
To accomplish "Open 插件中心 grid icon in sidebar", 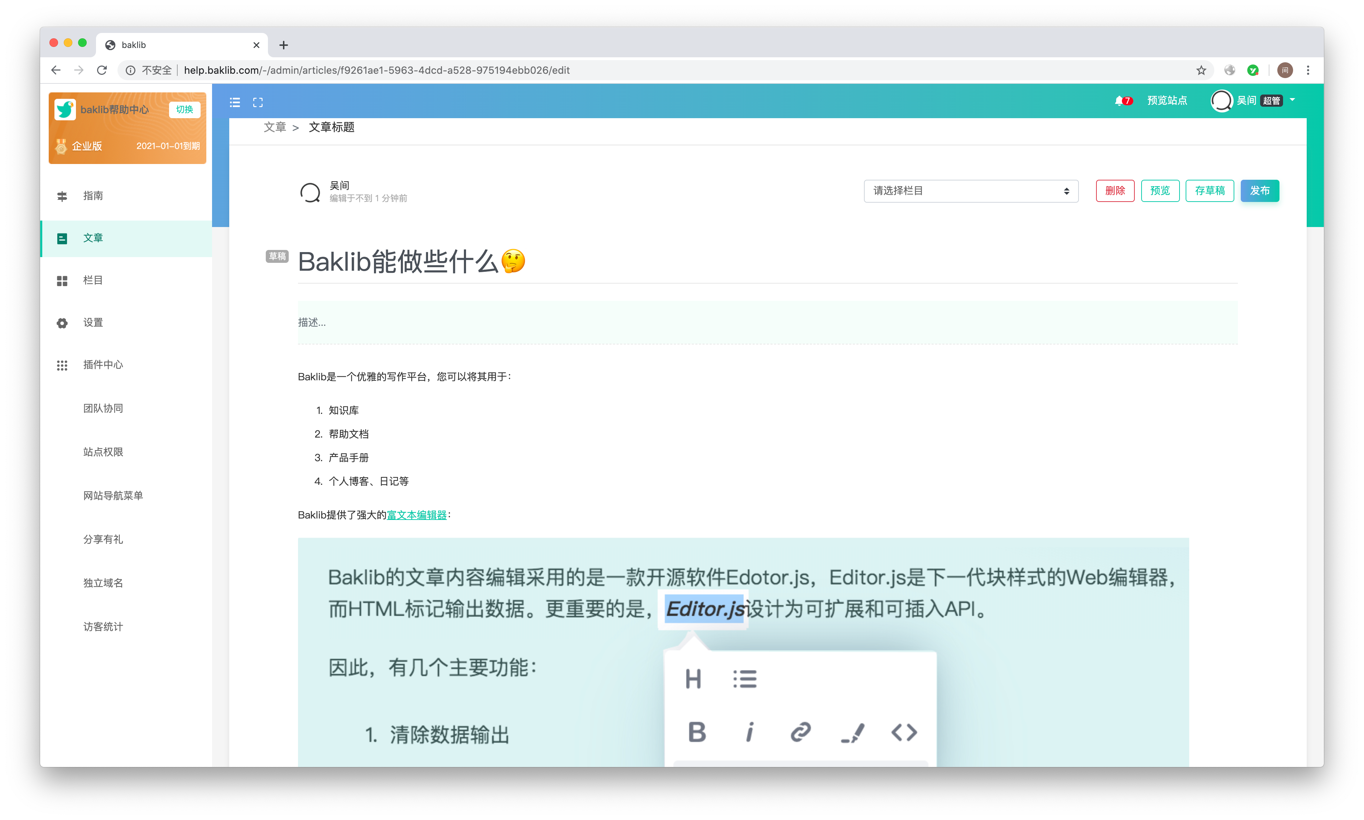I will pos(62,365).
